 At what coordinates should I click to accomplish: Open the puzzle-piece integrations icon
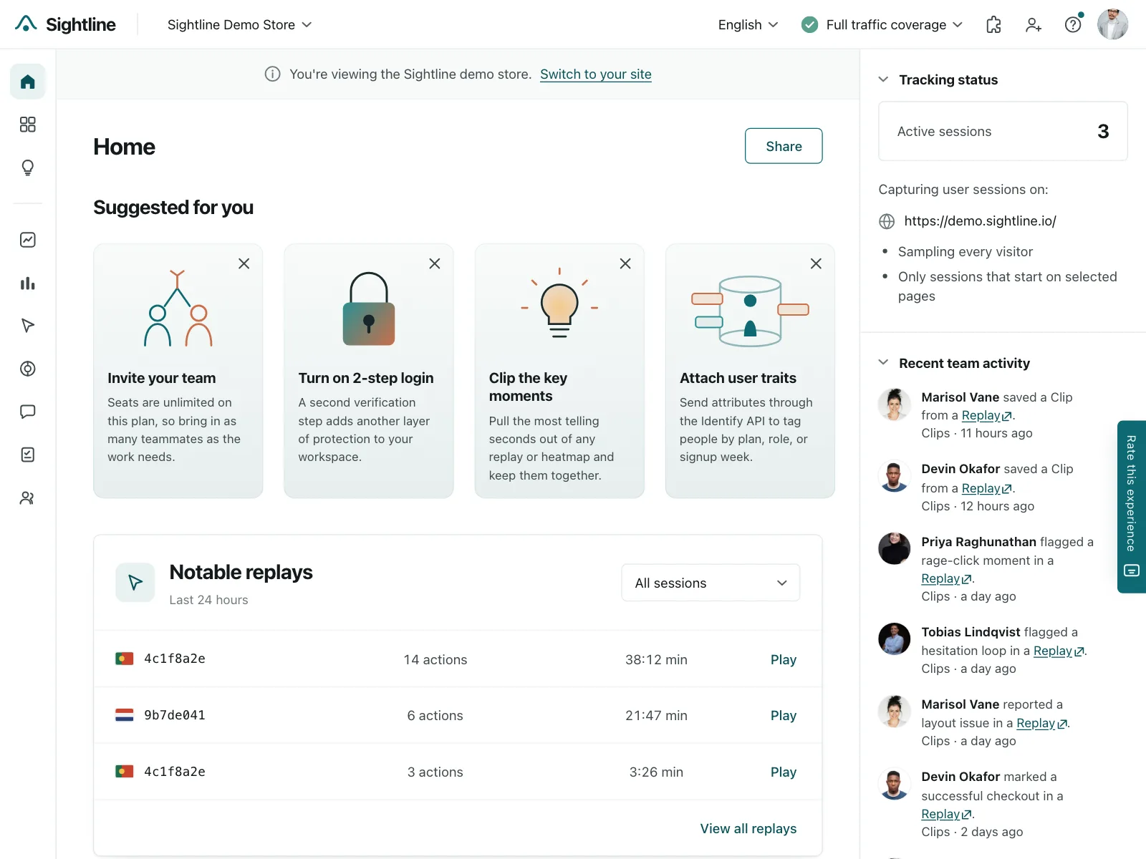point(993,24)
